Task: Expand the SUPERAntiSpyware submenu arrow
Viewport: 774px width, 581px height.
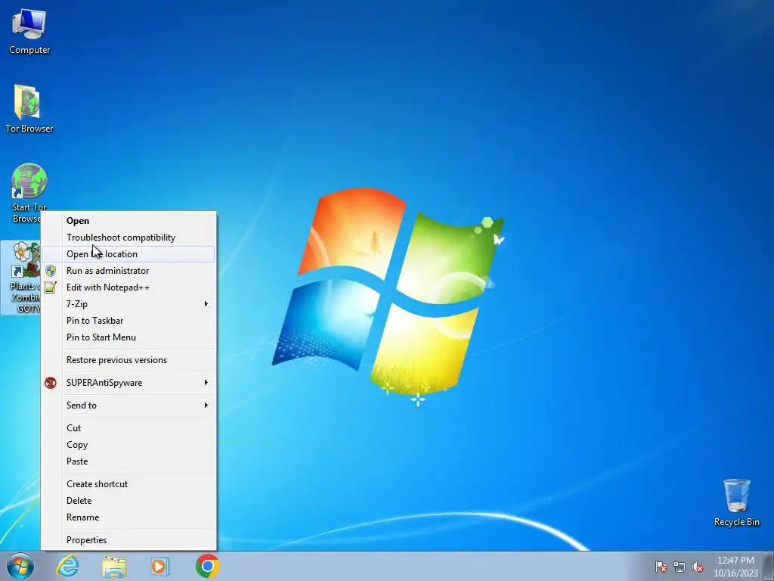Action: tap(206, 382)
